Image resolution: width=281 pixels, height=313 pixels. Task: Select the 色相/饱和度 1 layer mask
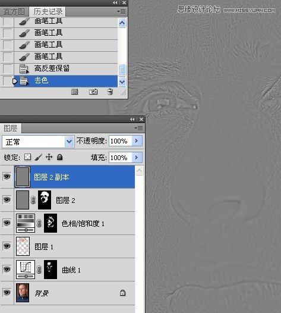click(x=50, y=223)
